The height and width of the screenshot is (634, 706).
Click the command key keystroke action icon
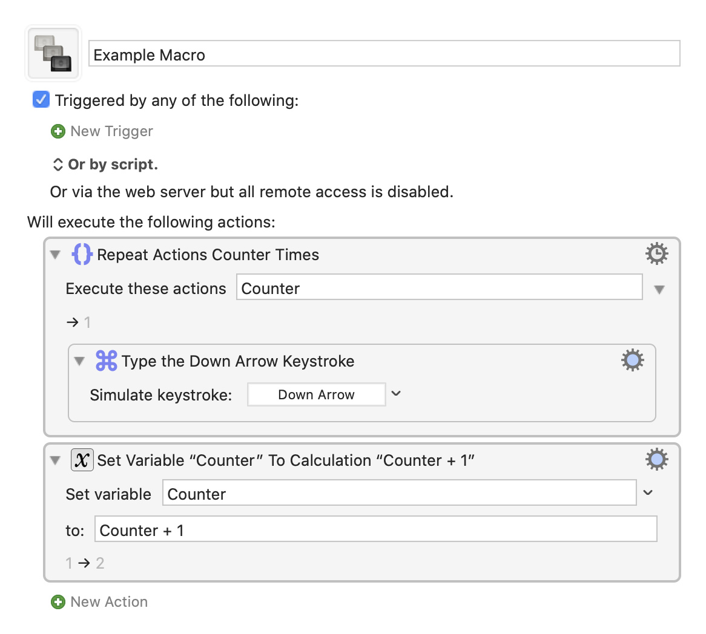pyautogui.click(x=106, y=361)
